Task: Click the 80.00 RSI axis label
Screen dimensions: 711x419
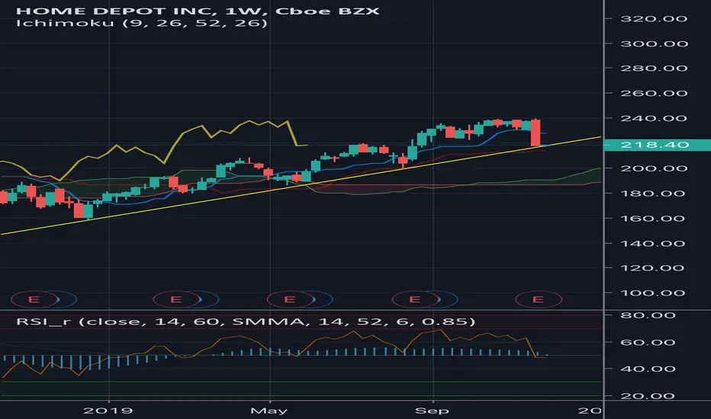Action: tap(648, 315)
